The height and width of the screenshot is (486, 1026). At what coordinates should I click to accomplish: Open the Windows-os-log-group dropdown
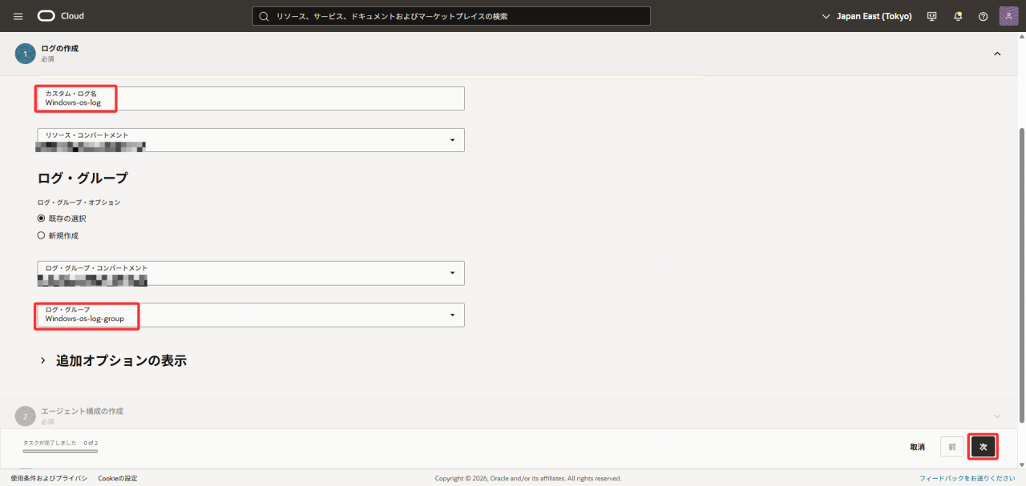click(x=251, y=315)
